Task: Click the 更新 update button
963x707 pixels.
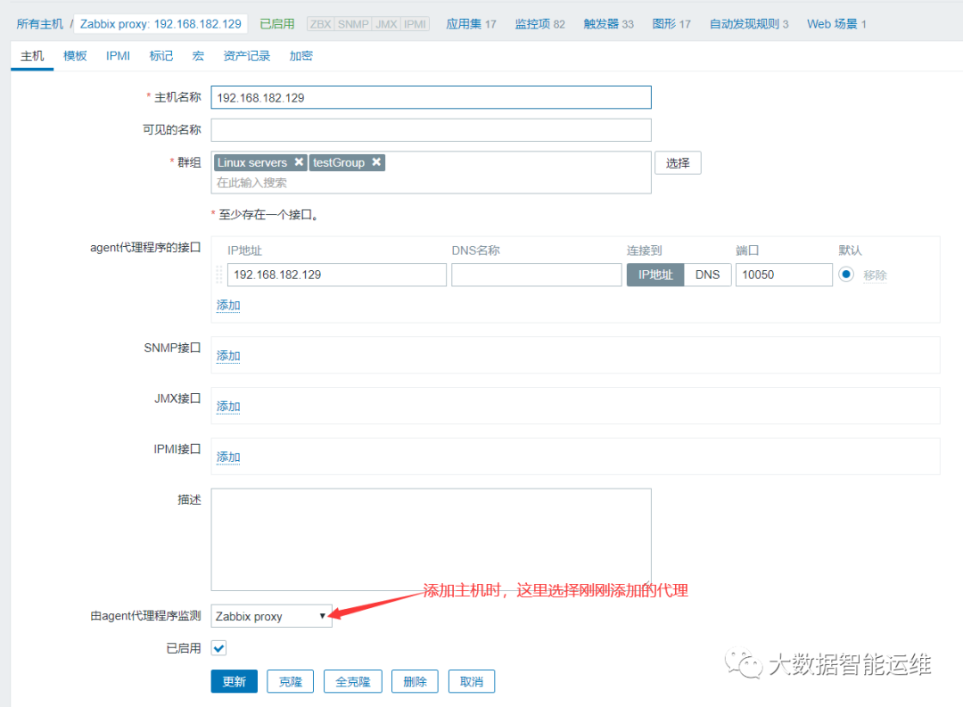Action: pyautogui.click(x=234, y=681)
